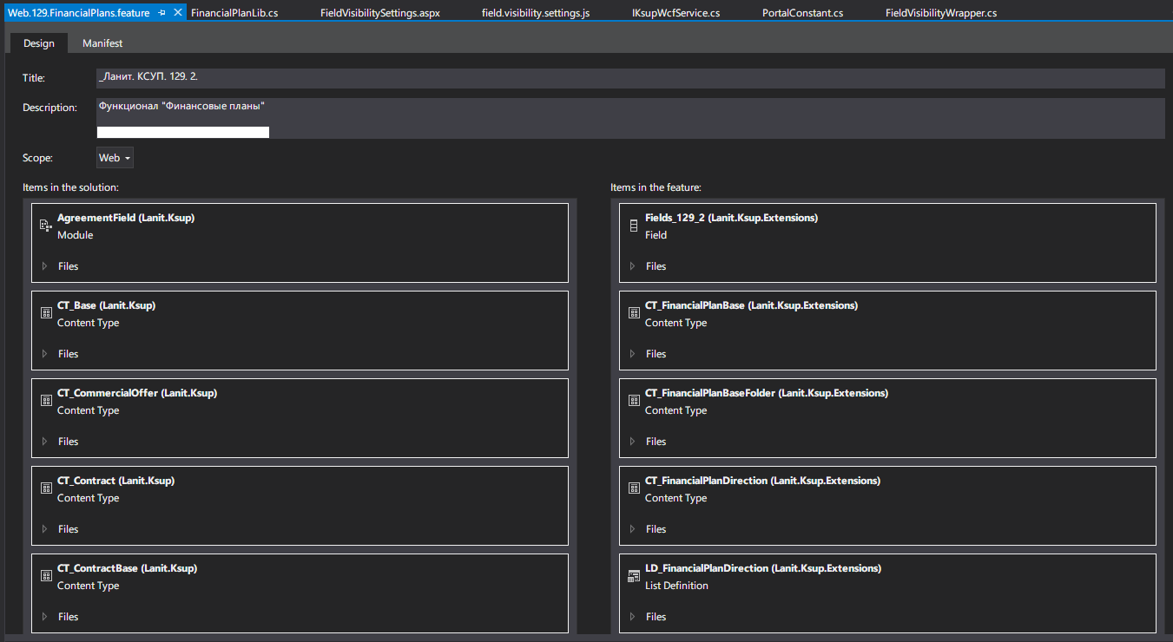The height and width of the screenshot is (642, 1173).
Task: Pin the Web.129.FinancialPlans.feature tab
Action: tap(162, 13)
